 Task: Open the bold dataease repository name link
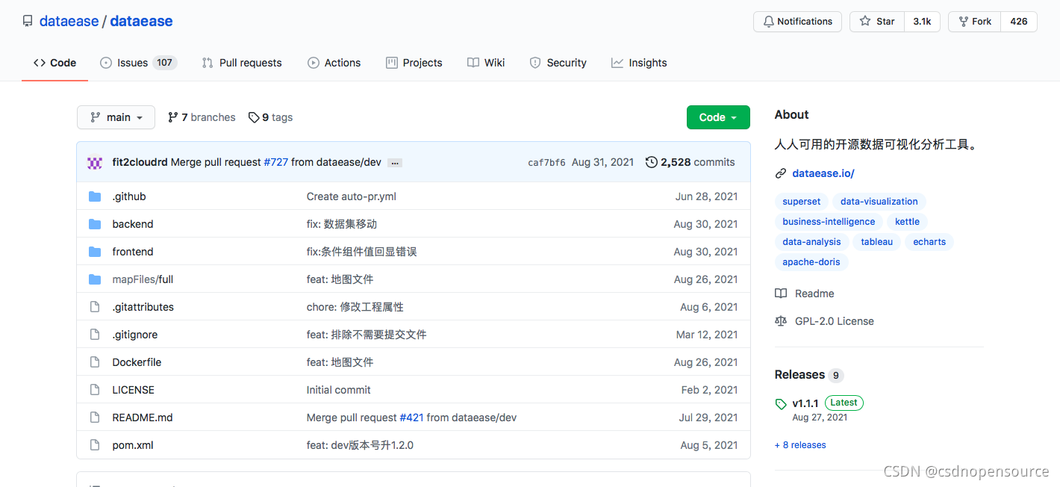(x=141, y=21)
